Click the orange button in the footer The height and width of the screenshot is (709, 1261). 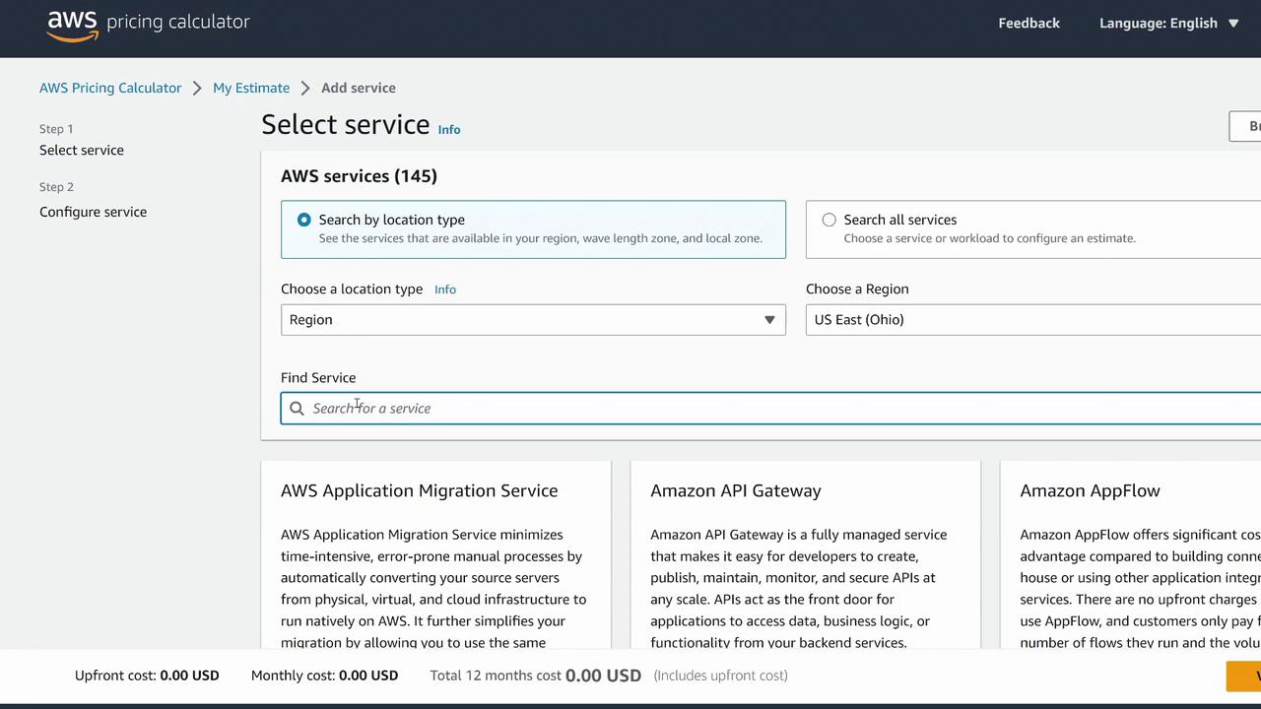[1243, 677]
